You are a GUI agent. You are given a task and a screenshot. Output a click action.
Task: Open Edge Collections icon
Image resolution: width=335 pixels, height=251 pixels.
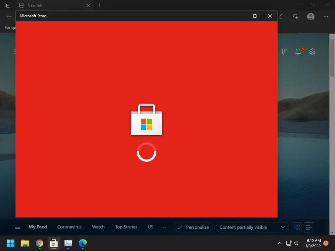[x=296, y=17]
